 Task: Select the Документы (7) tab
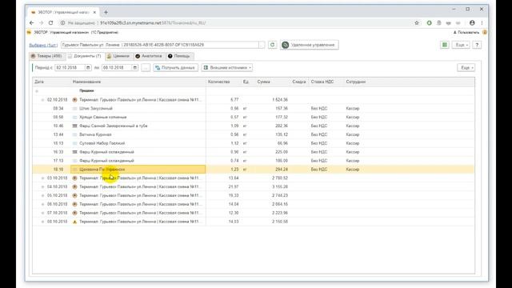pos(85,56)
